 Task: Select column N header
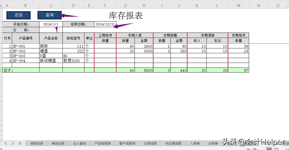pyautogui.click(x=259, y=6)
